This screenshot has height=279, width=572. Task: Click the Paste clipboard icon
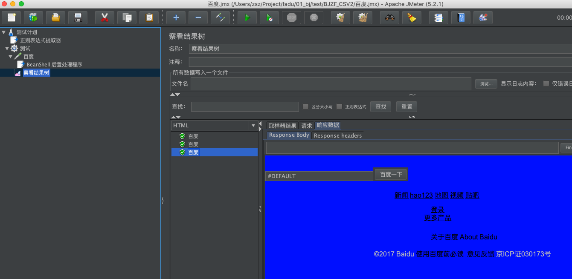tap(149, 17)
